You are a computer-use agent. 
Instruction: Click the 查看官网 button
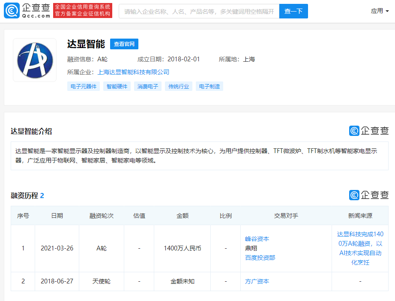click(x=124, y=44)
